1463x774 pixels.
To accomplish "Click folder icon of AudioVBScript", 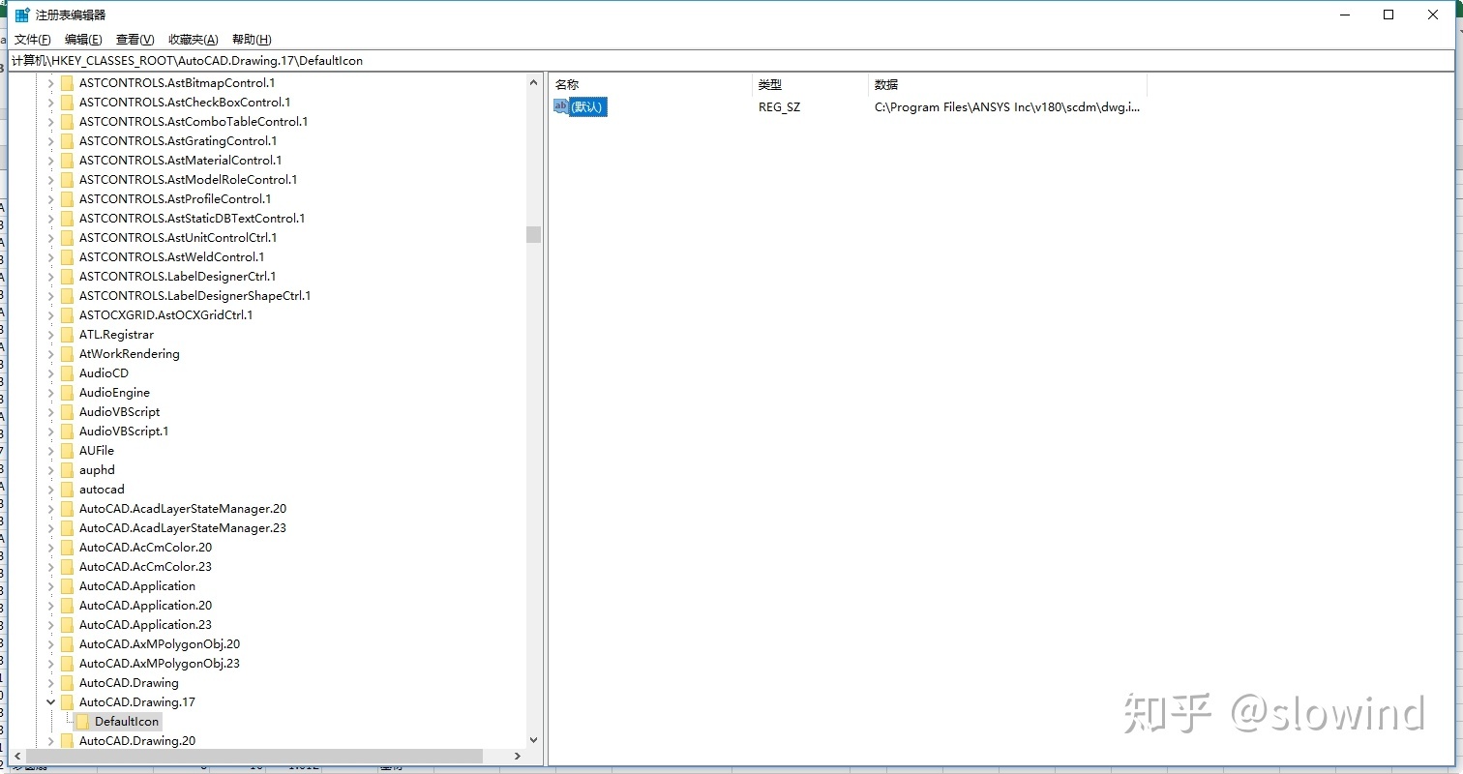I will tap(67, 412).
